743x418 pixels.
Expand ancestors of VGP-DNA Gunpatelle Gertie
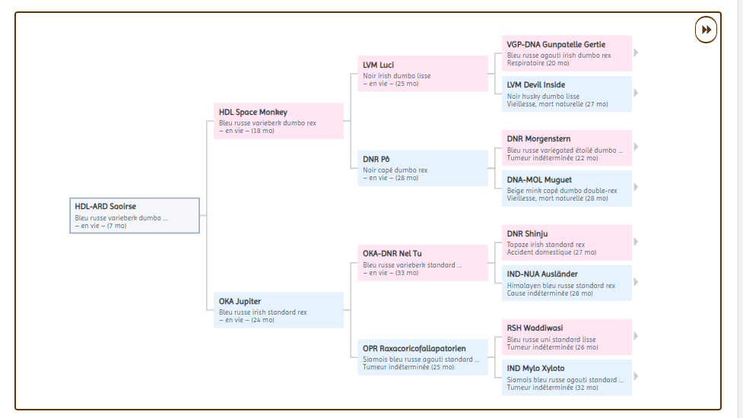click(x=636, y=53)
